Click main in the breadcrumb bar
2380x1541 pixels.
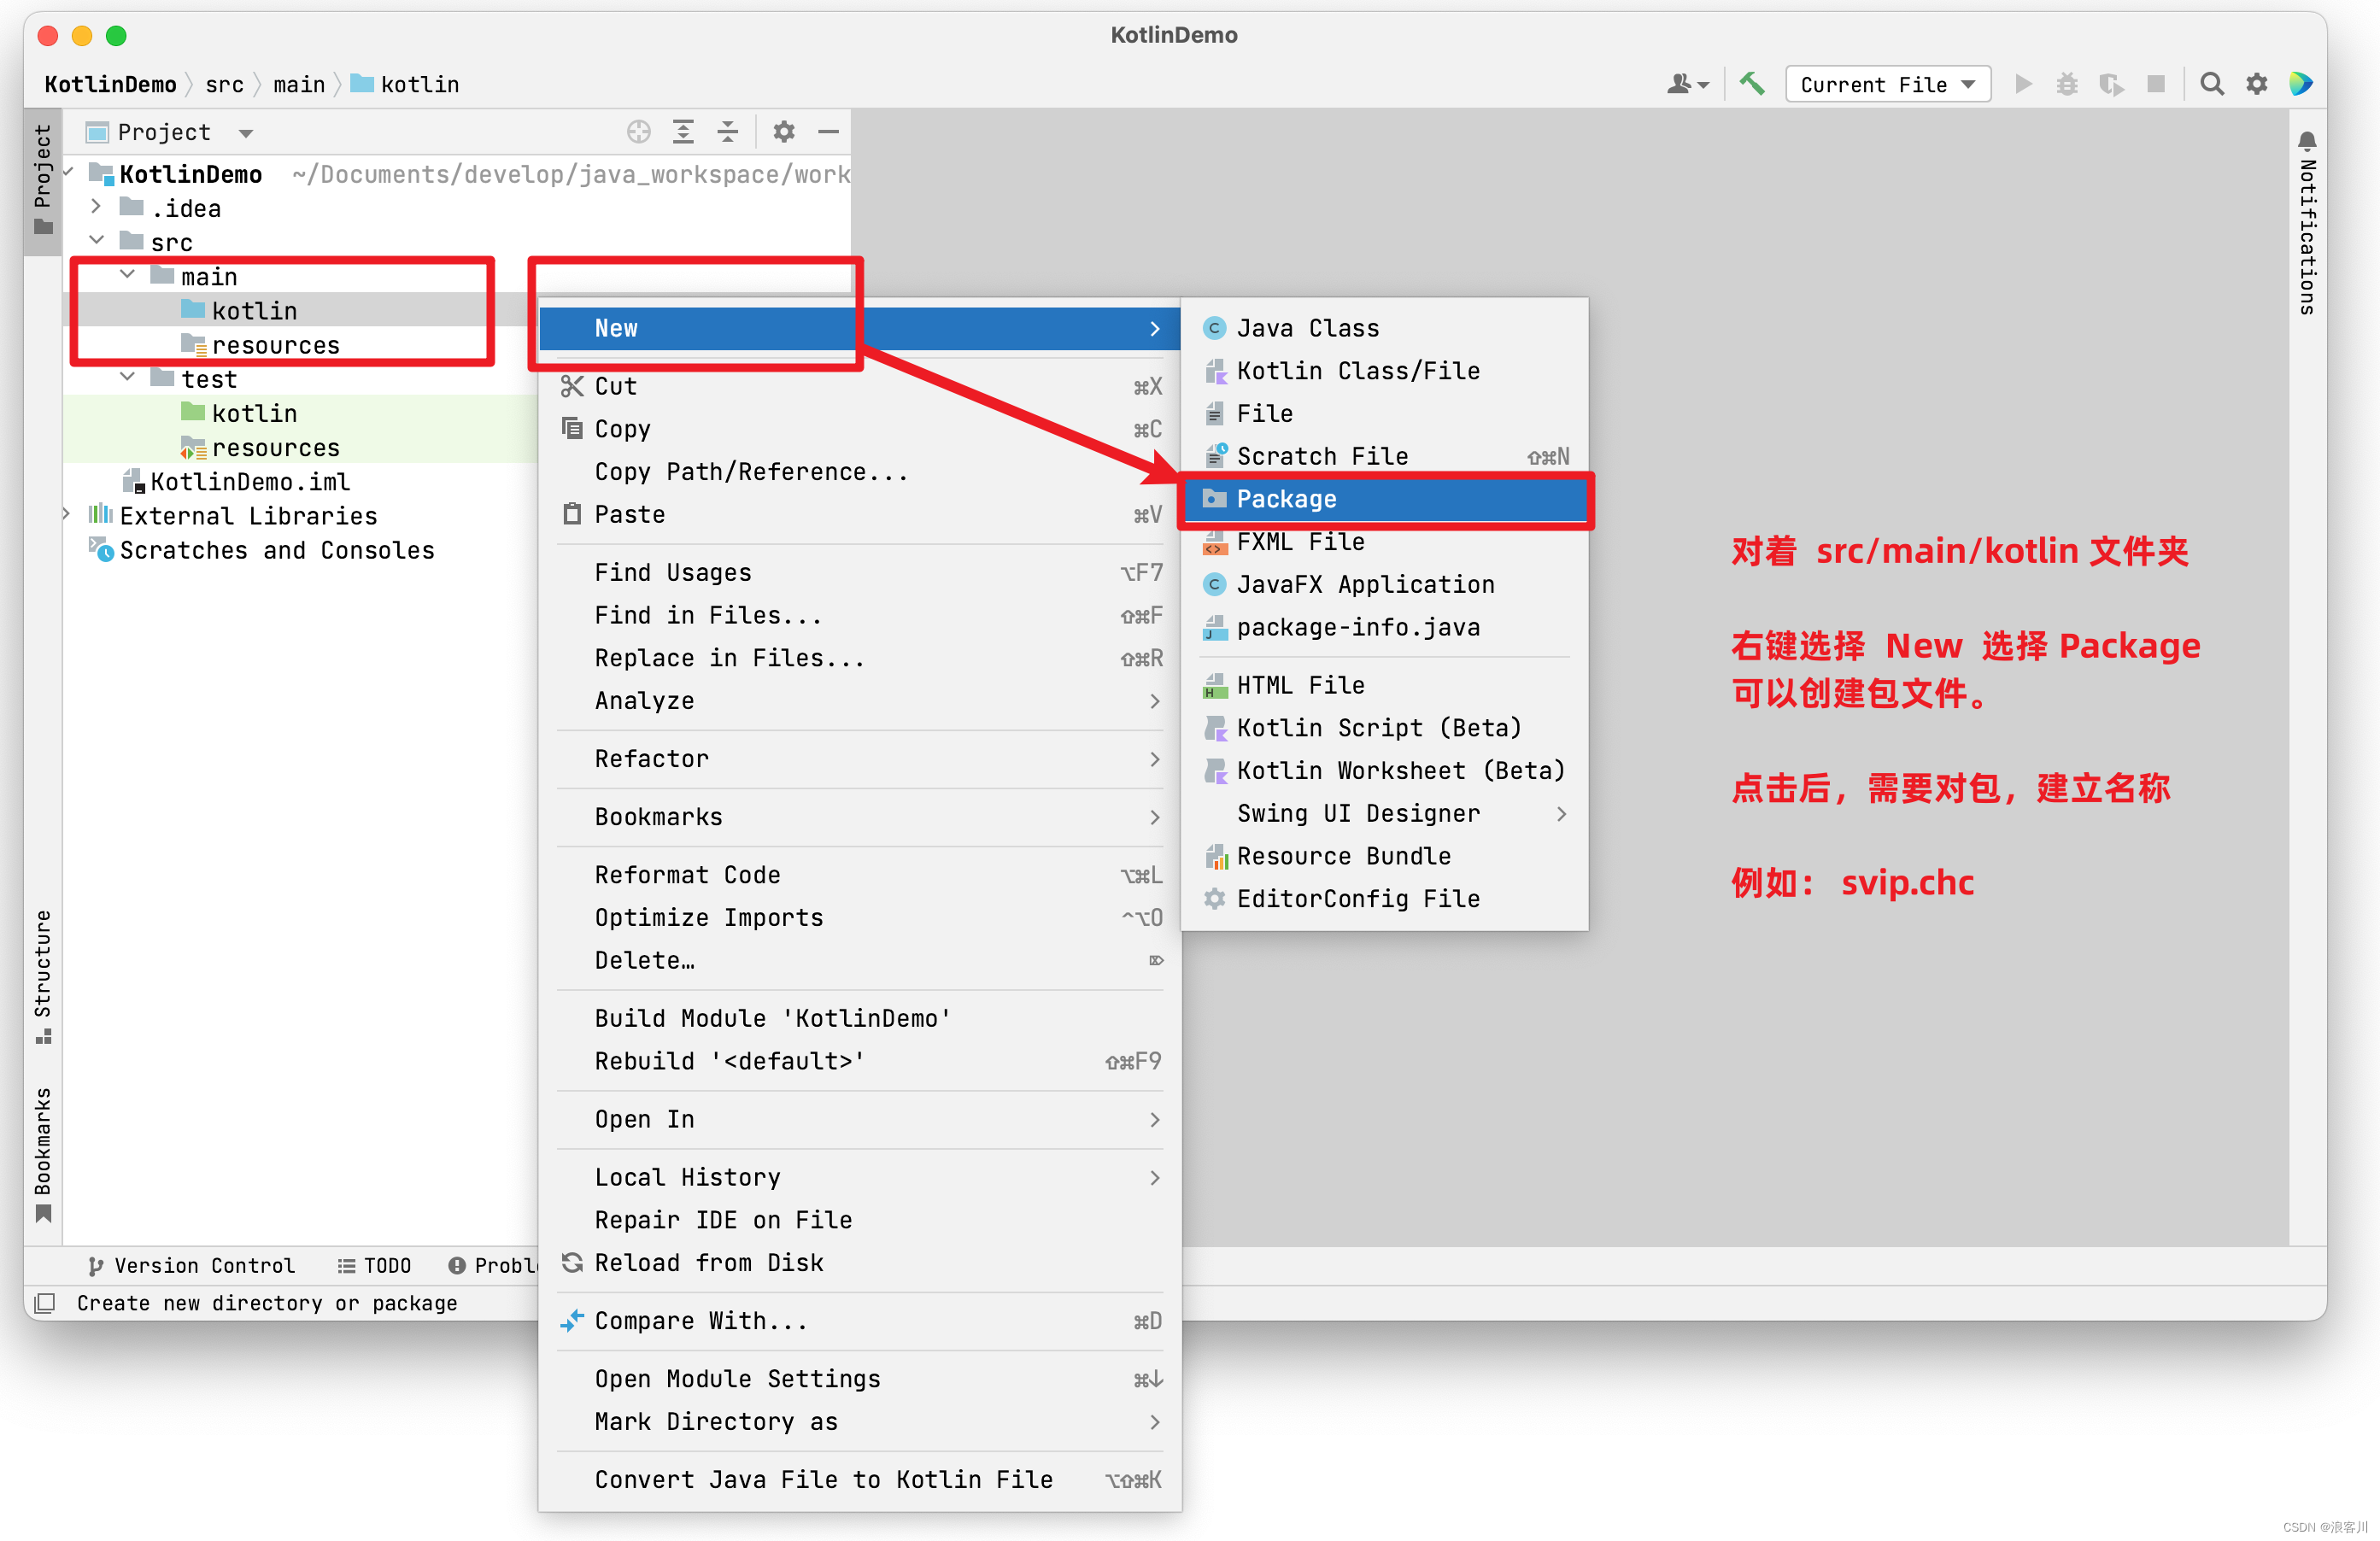(299, 84)
